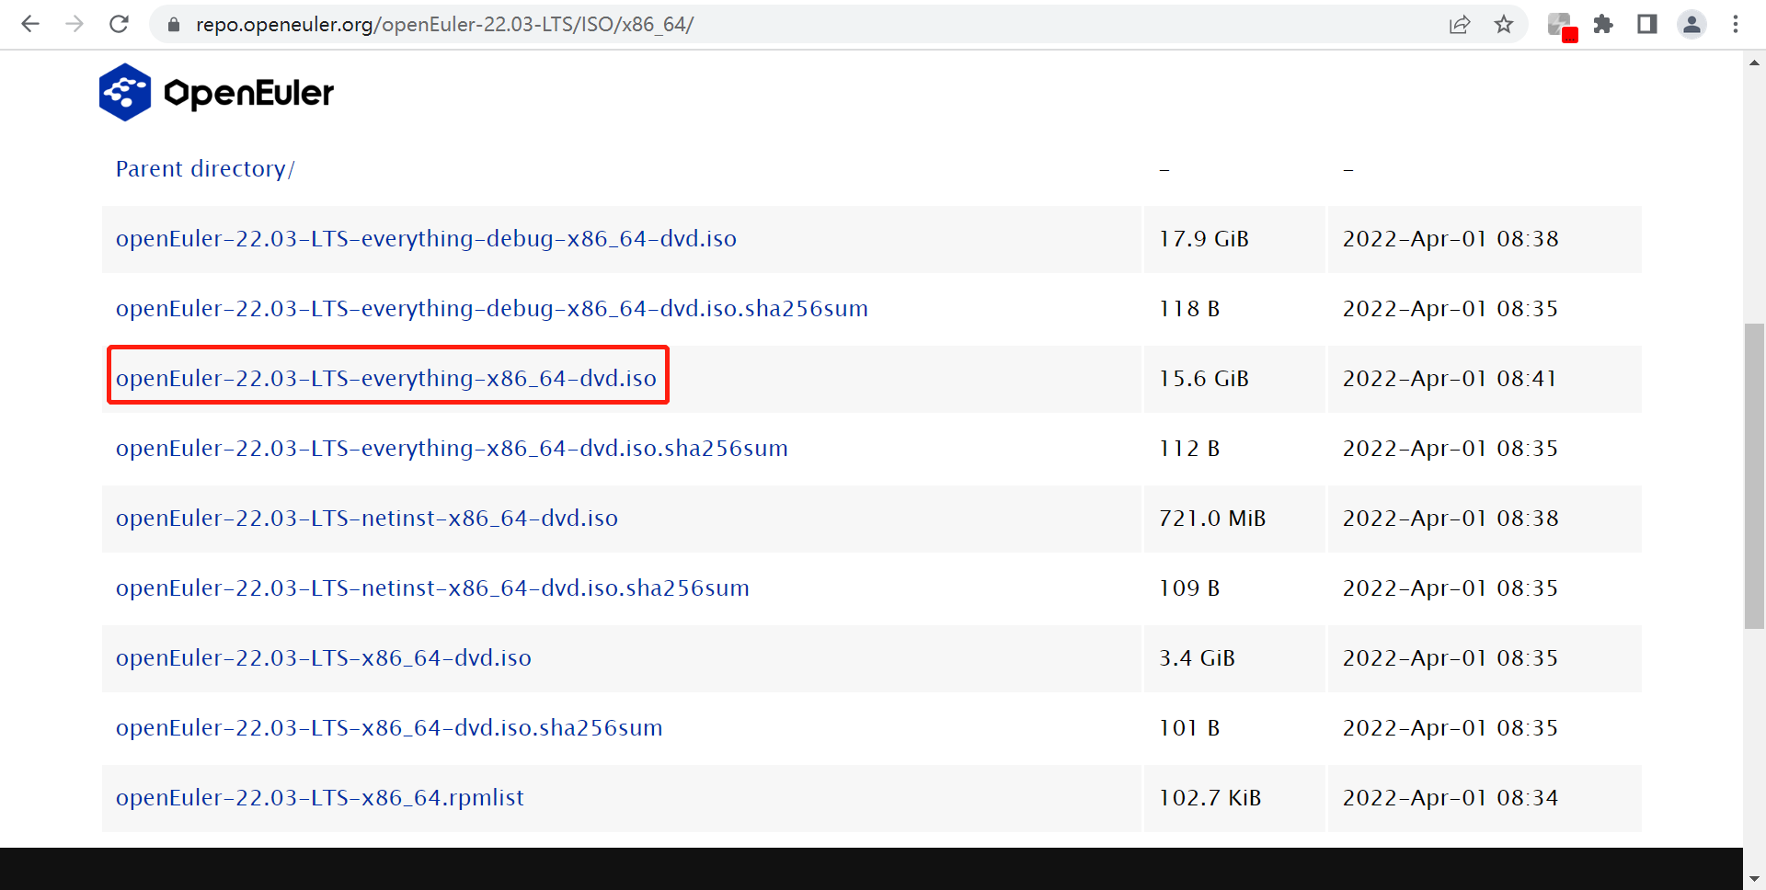1766x890 pixels.
Task: Open everything-x86_64-dvd.iso.sha256sum link
Action: pos(452,449)
